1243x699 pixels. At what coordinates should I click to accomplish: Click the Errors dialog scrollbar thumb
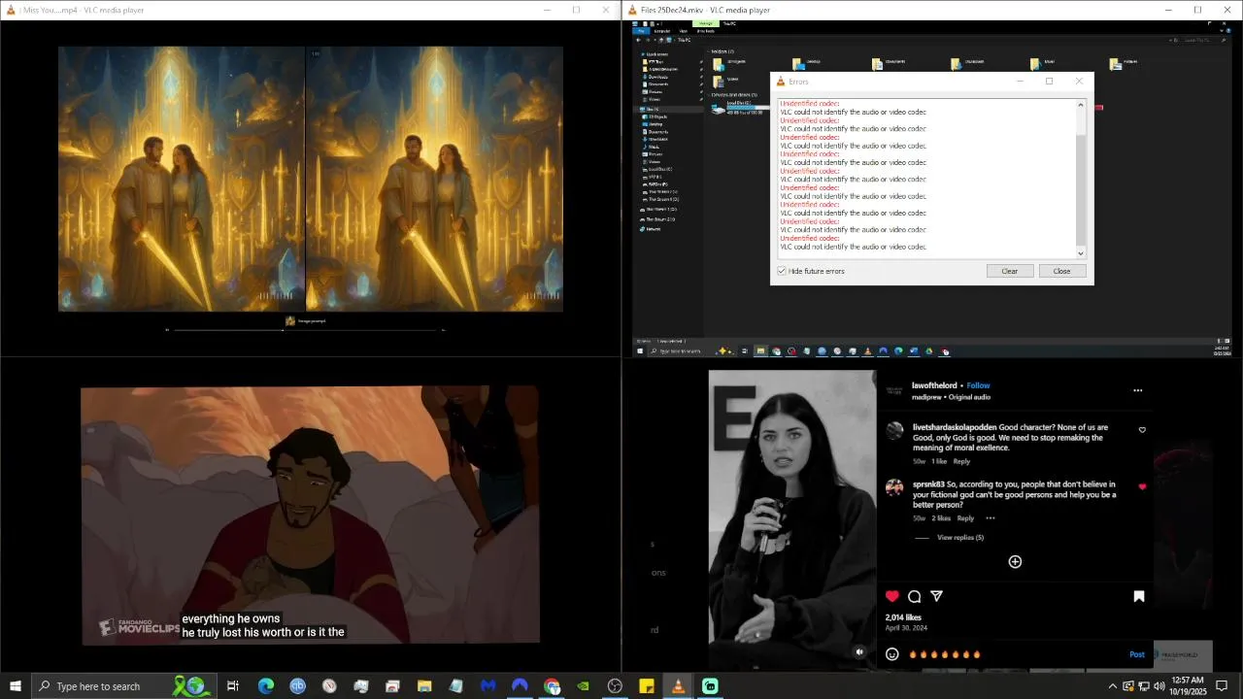[1081, 190]
